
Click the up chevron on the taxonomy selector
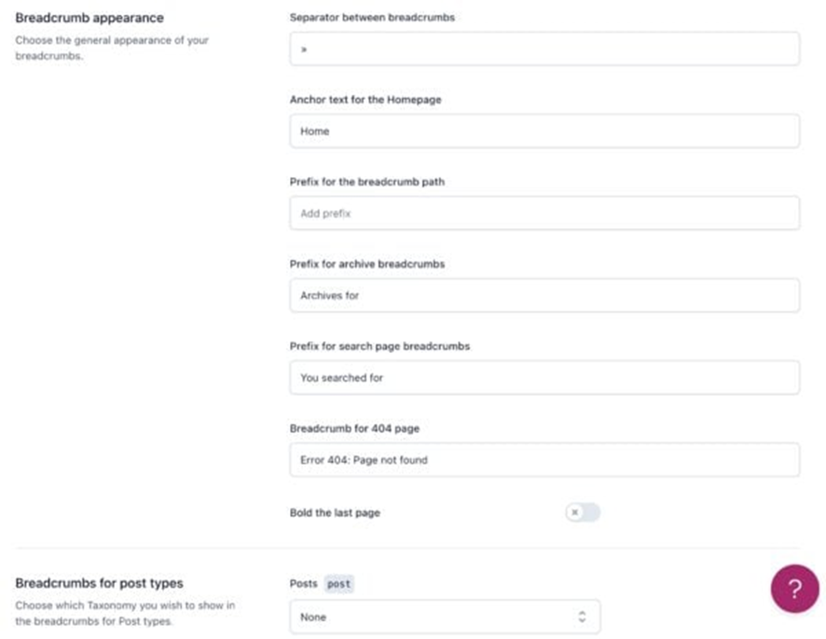[x=583, y=613]
